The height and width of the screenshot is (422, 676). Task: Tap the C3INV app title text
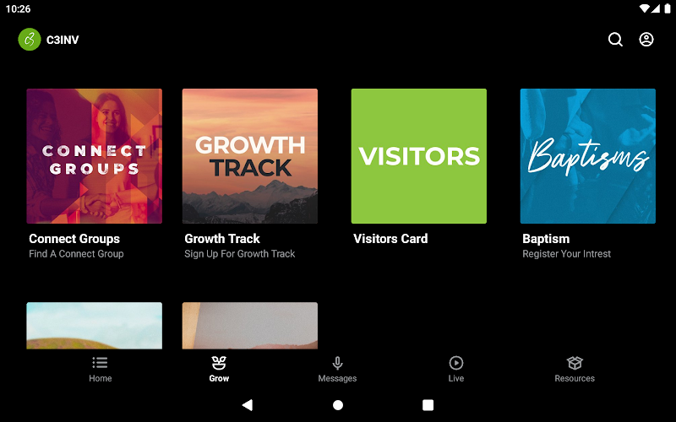coord(63,40)
